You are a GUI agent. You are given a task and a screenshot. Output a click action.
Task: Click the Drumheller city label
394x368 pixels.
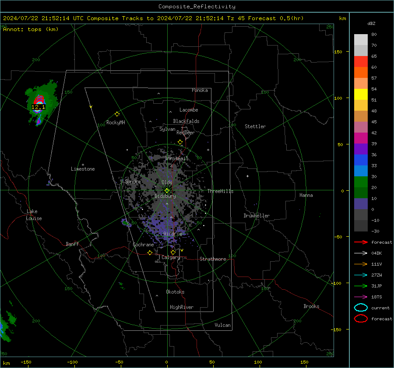click(x=257, y=216)
